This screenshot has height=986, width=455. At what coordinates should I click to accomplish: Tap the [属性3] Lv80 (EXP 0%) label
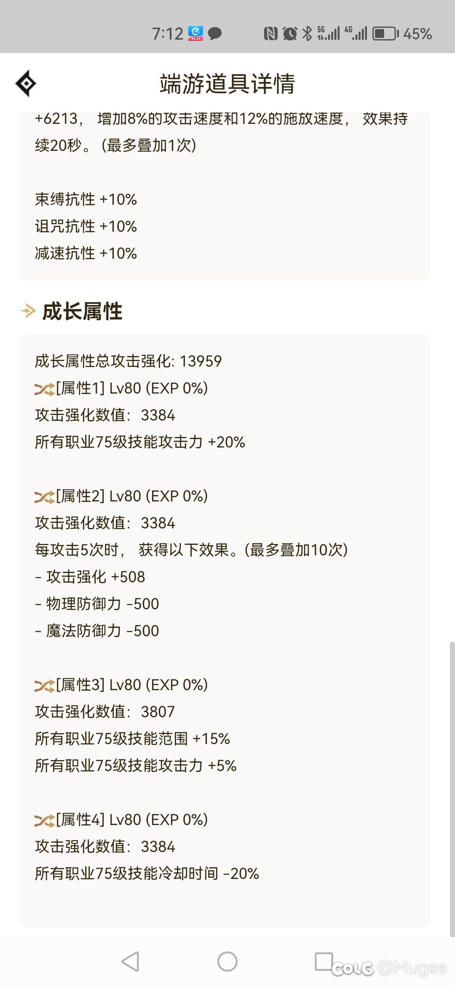coord(132,685)
